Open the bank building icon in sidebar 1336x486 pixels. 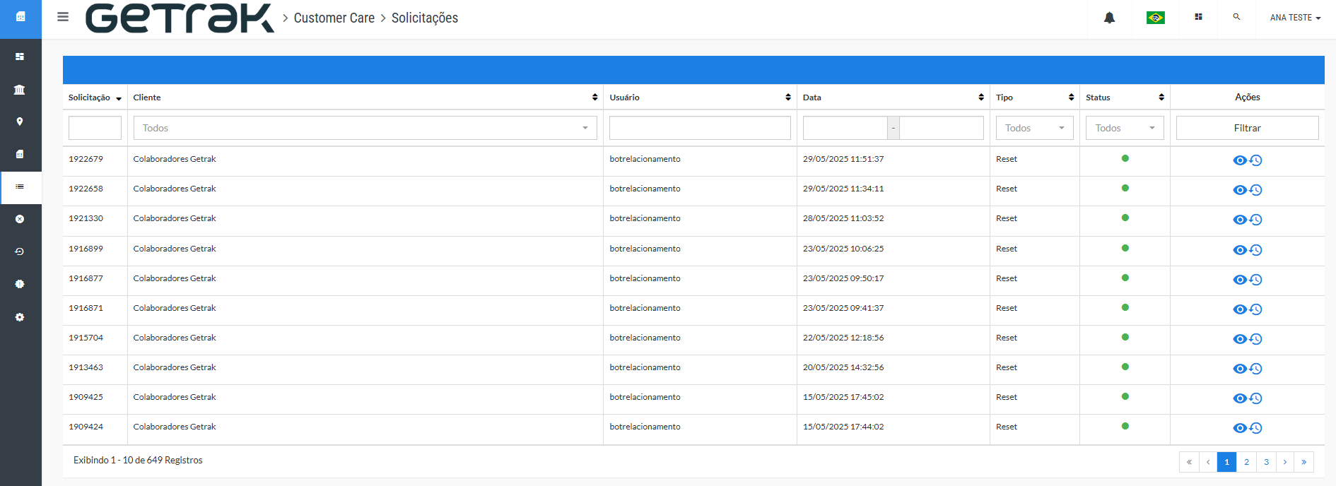pyautogui.click(x=20, y=89)
